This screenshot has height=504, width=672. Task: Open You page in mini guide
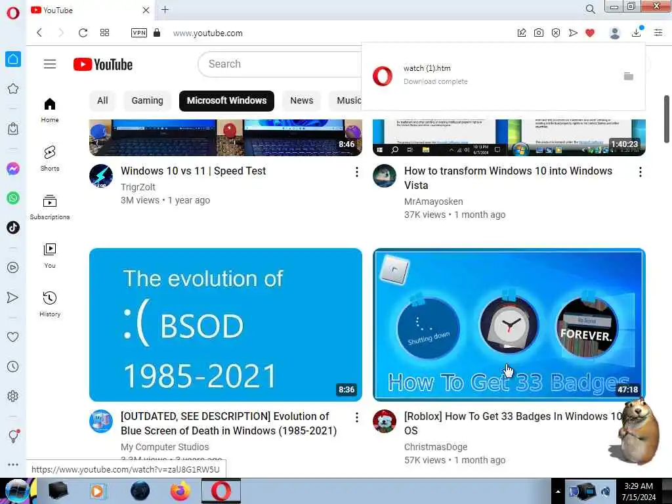click(x=50, y=256)
